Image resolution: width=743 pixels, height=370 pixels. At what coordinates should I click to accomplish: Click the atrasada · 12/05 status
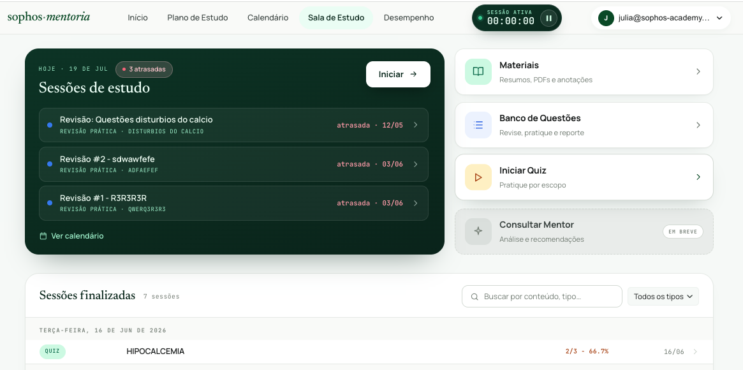click(x=370, y=126)
